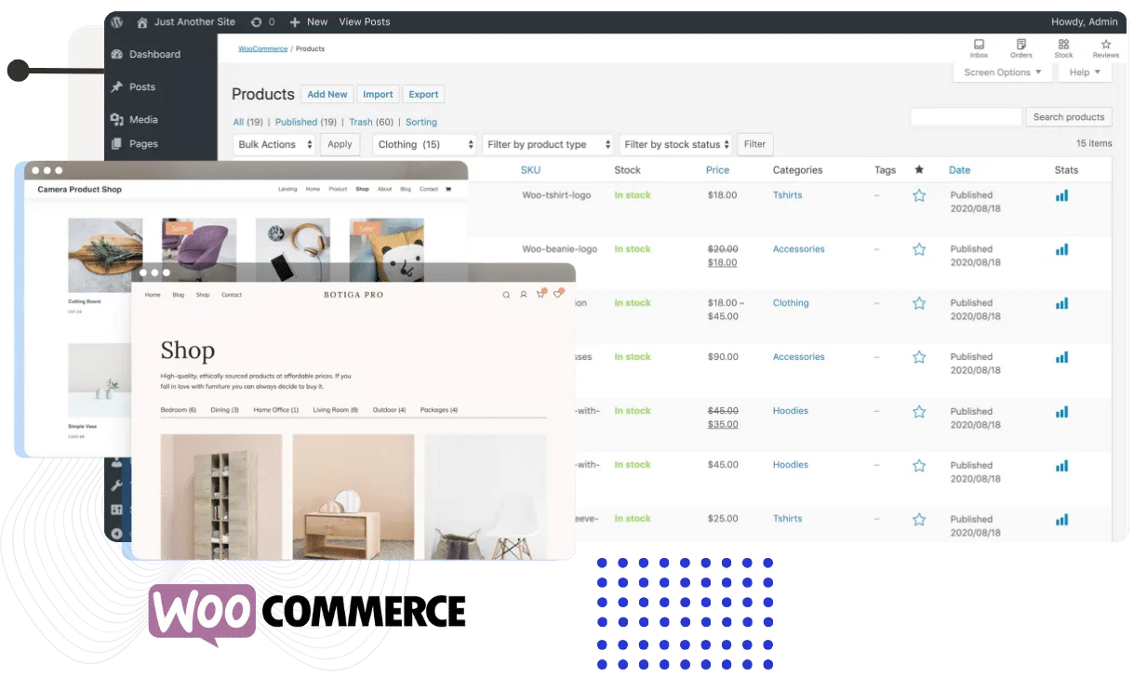Open the Clothing (15) category dropdown

(x=424, y=144)
